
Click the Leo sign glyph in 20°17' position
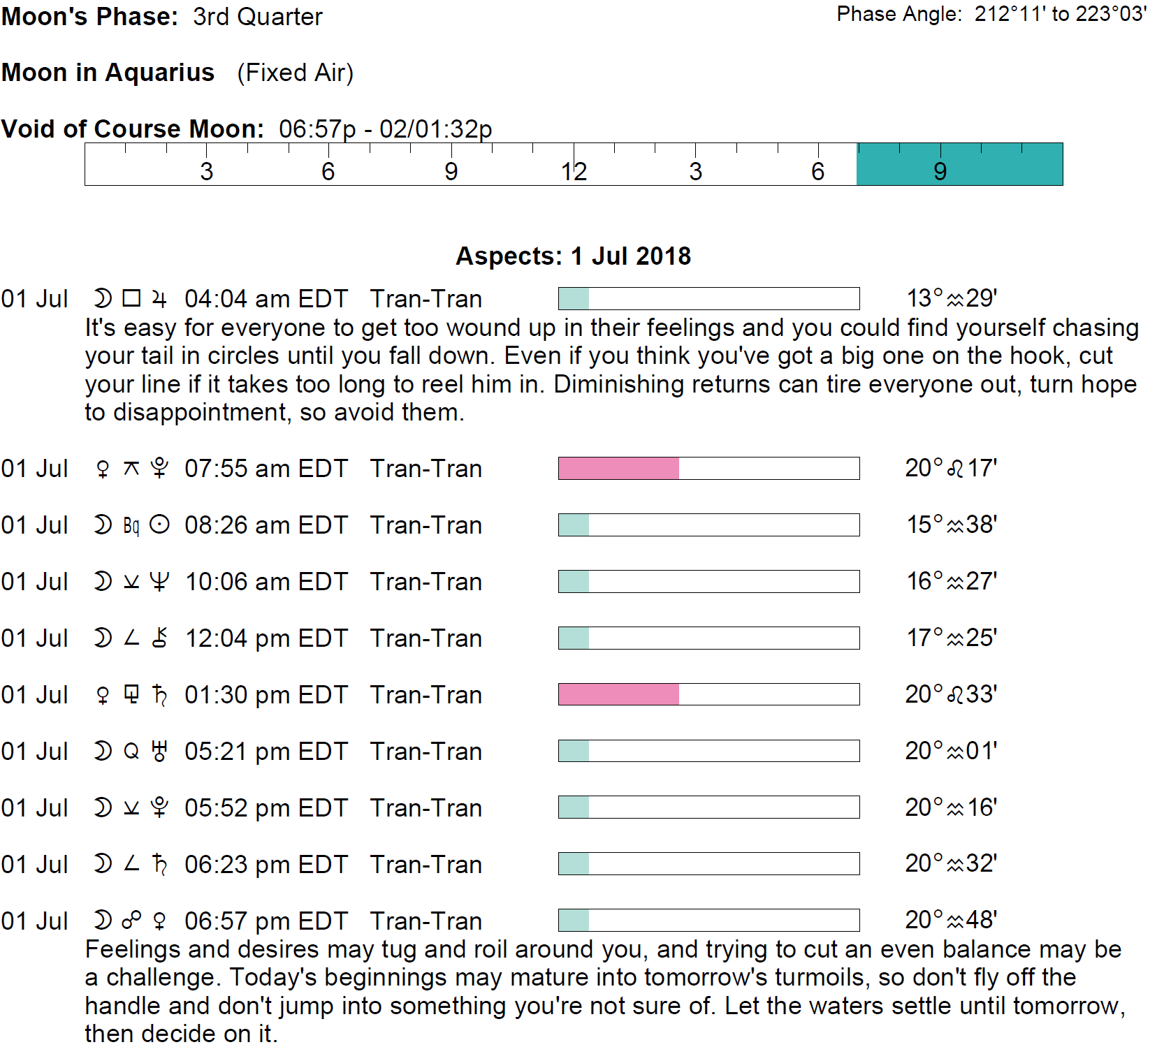(x=955, y=469)
